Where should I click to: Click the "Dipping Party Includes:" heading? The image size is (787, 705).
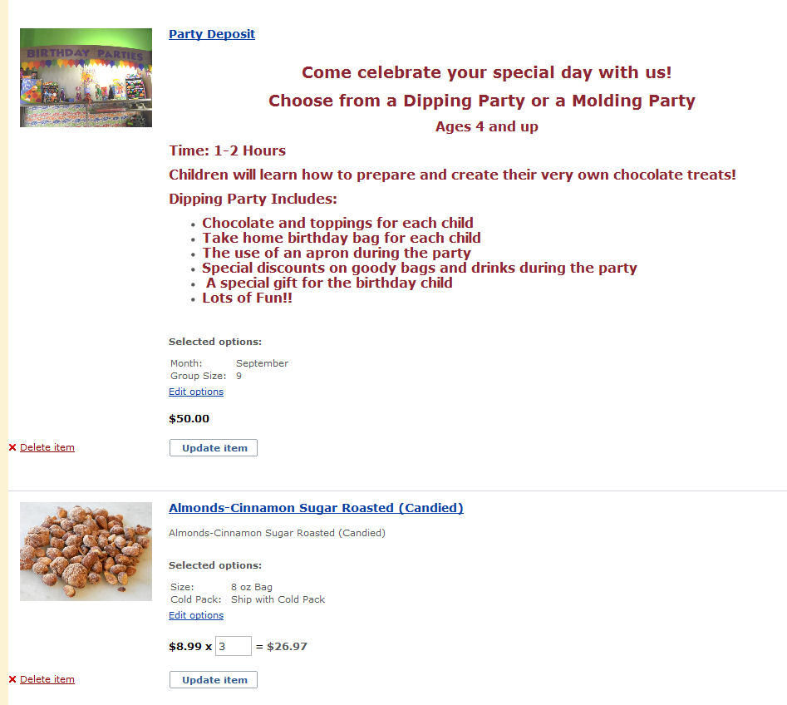pyautogui.click(x=253, y=199)
